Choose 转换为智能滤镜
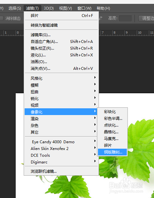The height and width of the screenshot is (198, 154). point(61,25)
